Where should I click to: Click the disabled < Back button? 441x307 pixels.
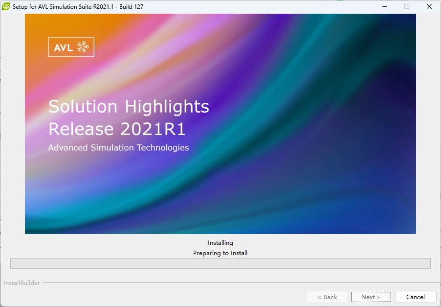[327, 297]
